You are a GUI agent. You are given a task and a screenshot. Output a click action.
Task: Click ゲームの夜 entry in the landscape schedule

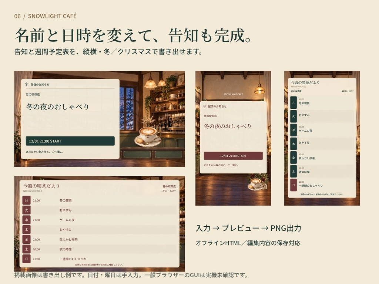tap(67, 220)
